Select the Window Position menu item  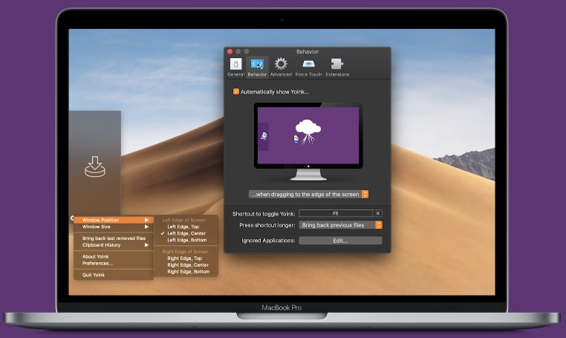114,220
